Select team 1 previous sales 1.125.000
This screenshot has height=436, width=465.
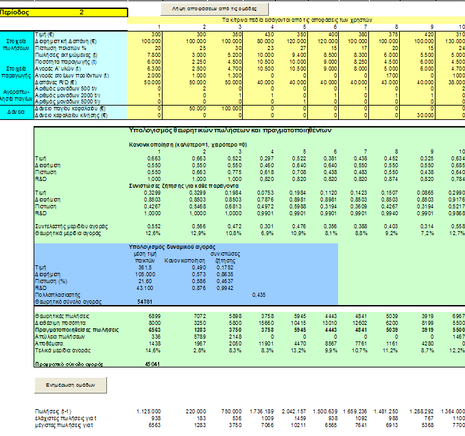[x=149, y=411]
